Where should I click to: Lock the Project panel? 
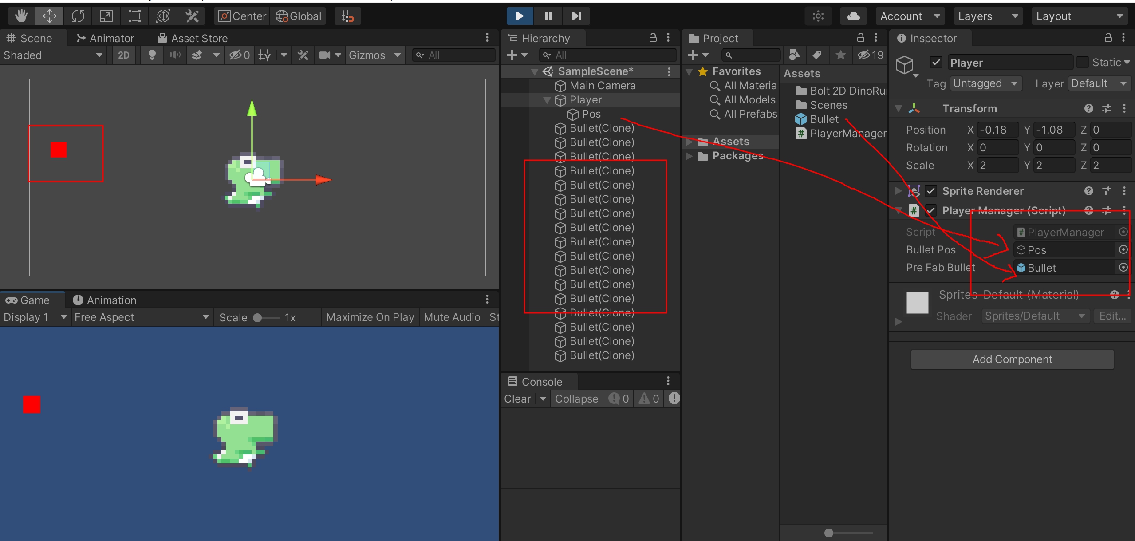click(x=860, y=38)
